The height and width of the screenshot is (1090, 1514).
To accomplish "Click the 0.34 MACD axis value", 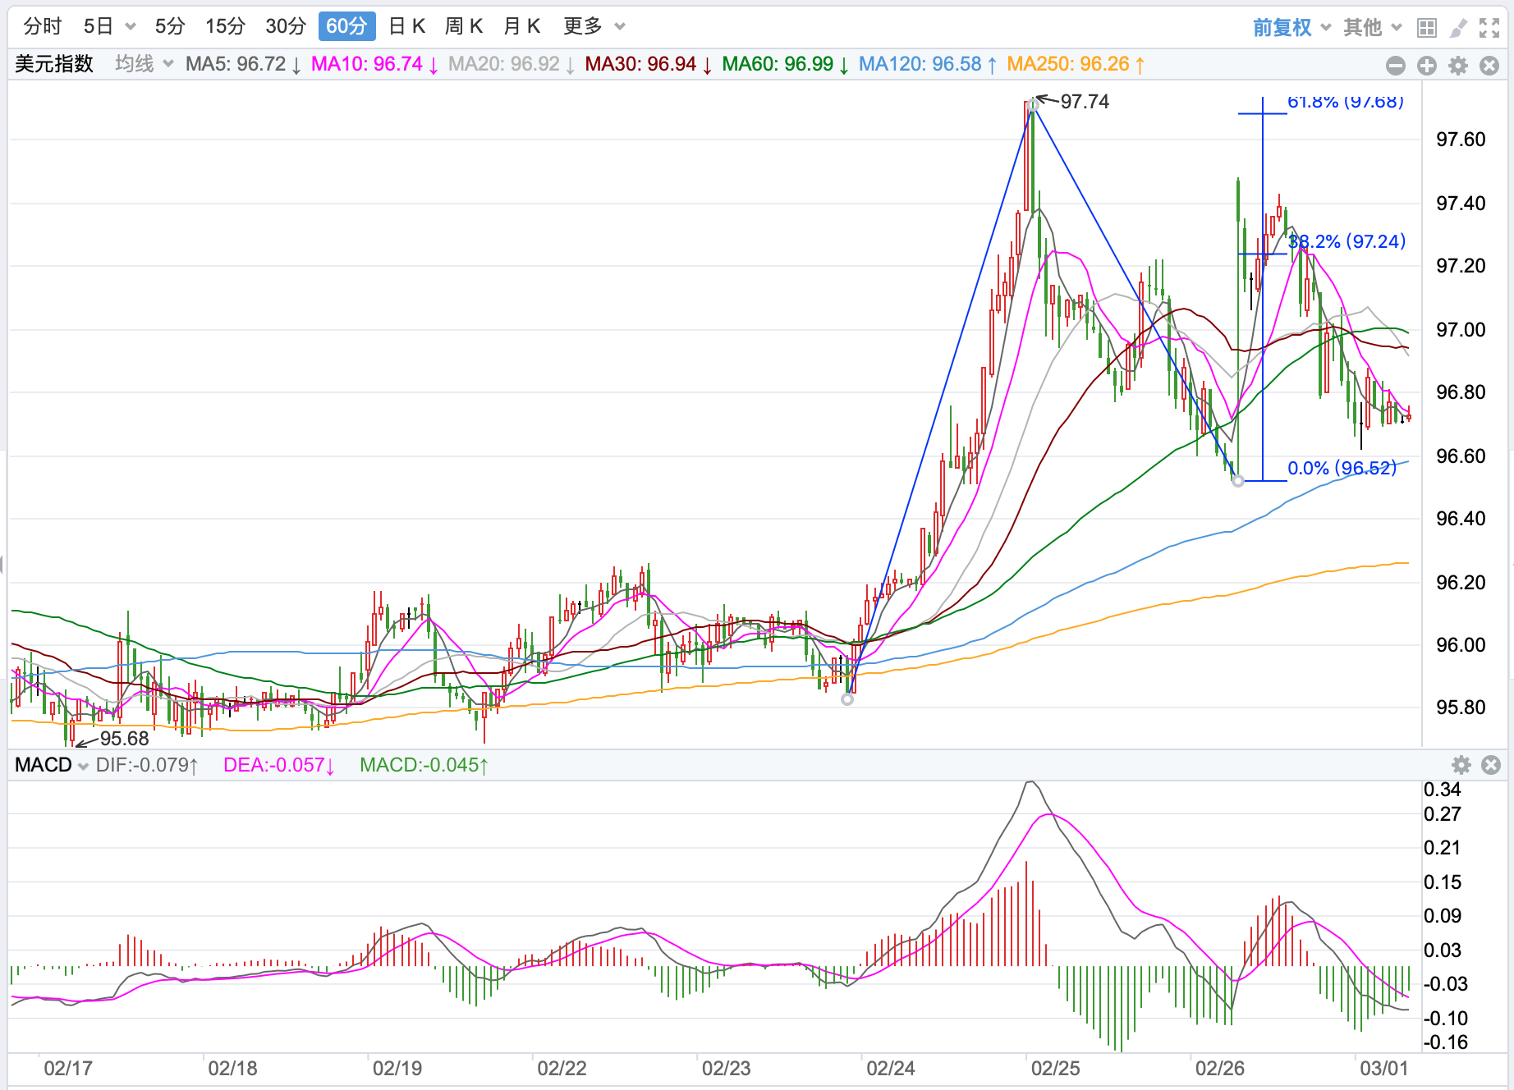I will pos(1443,790).
